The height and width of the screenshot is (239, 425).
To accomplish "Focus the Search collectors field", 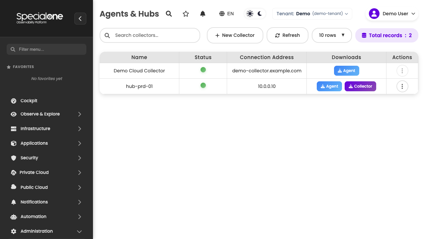I will (x=150, y=35).
